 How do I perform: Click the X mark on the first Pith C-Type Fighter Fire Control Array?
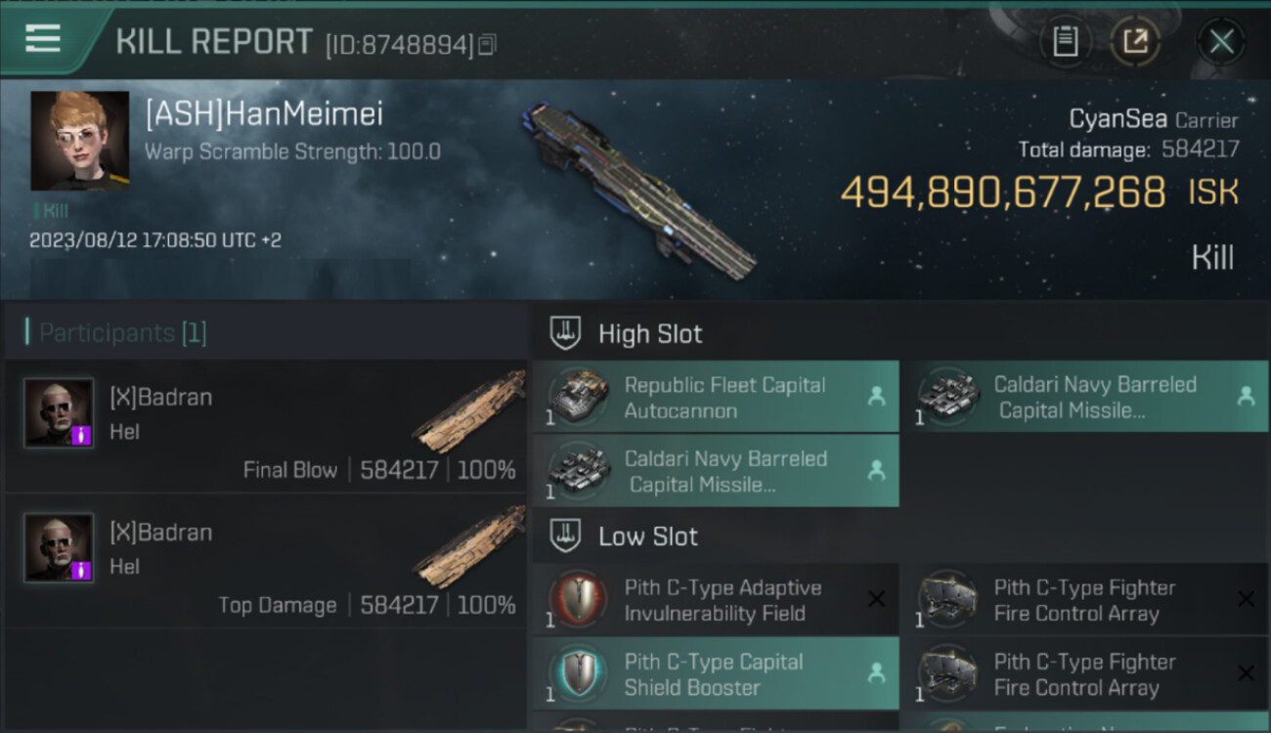coord(1246,599)
